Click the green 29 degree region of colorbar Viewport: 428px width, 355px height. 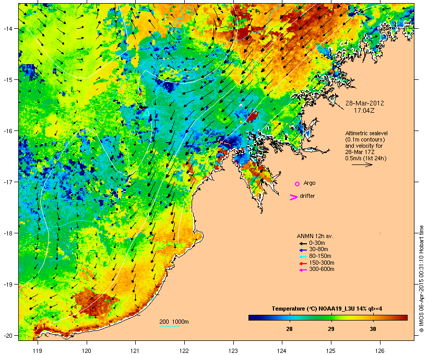tap(331, 317)
